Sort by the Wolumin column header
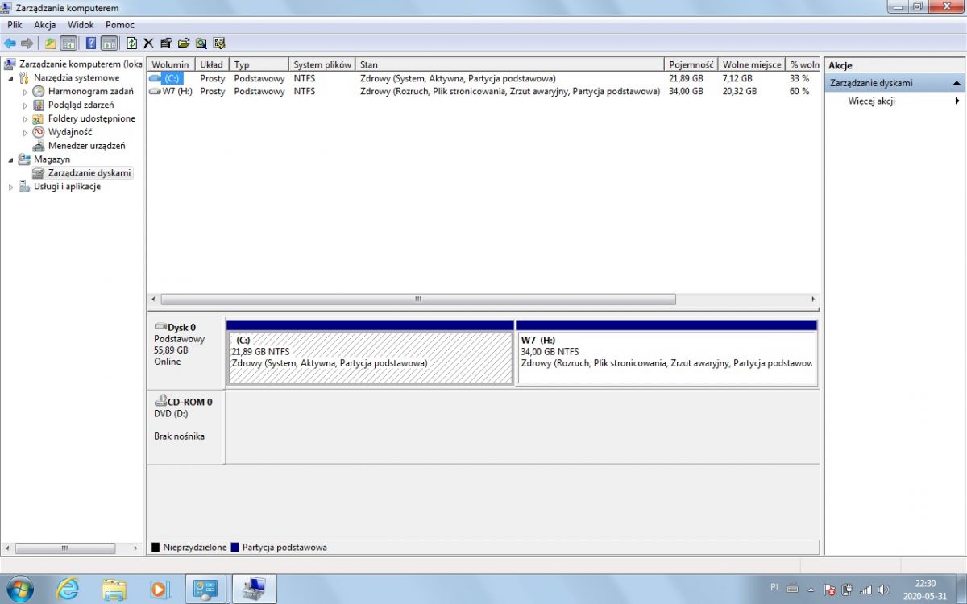Image resolution: width=967 pixels, height=604 pixels. (171, 64)
